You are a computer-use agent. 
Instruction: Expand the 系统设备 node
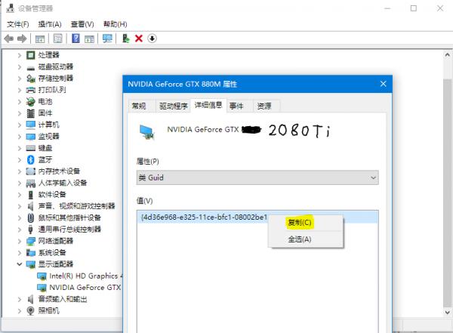pyautogui.click(x=20, y=253)
